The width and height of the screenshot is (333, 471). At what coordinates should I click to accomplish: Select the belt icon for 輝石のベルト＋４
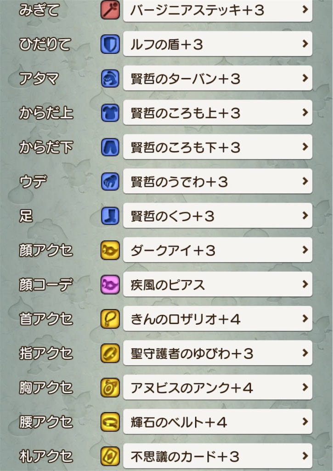tap(110, 421)
